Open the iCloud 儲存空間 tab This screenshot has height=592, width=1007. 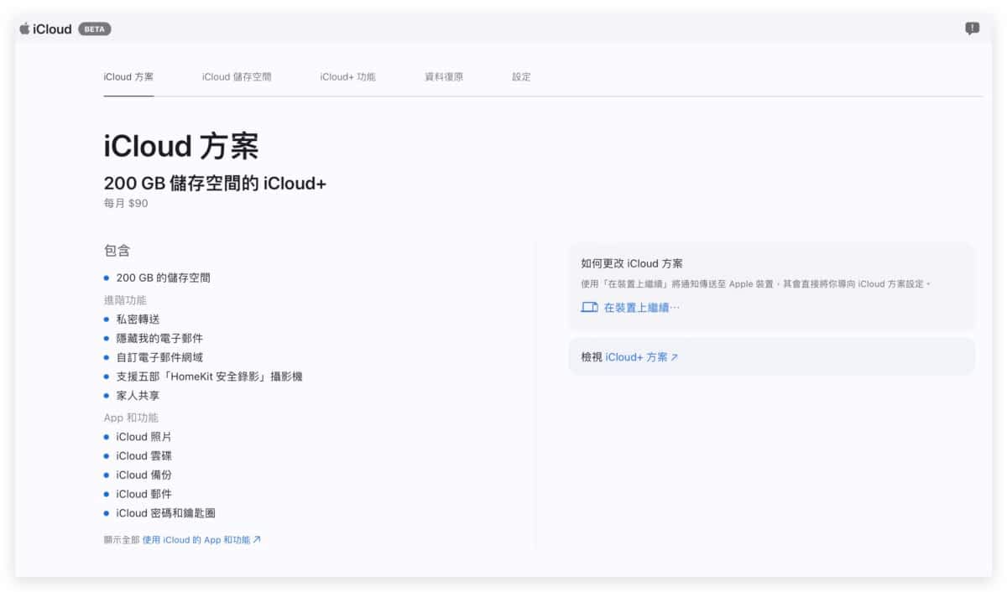pyautogui.click(x=237, y=76)
